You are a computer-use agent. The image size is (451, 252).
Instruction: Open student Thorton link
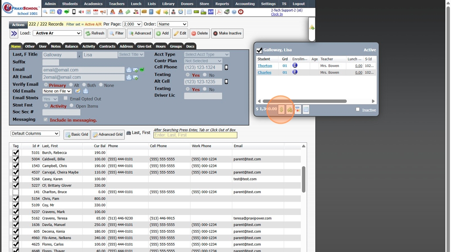pos(265,66)
